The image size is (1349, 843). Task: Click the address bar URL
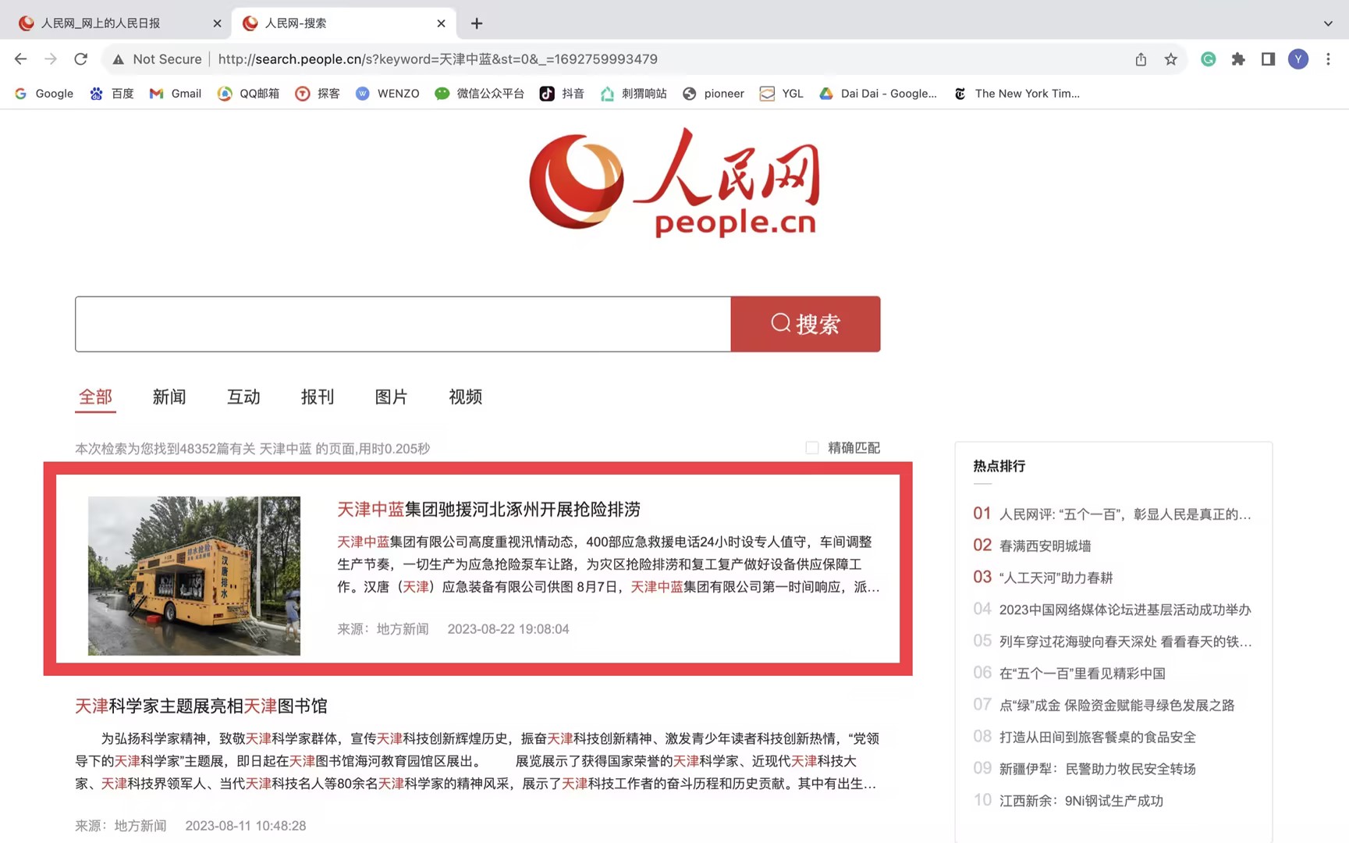(x=438, y=59)
